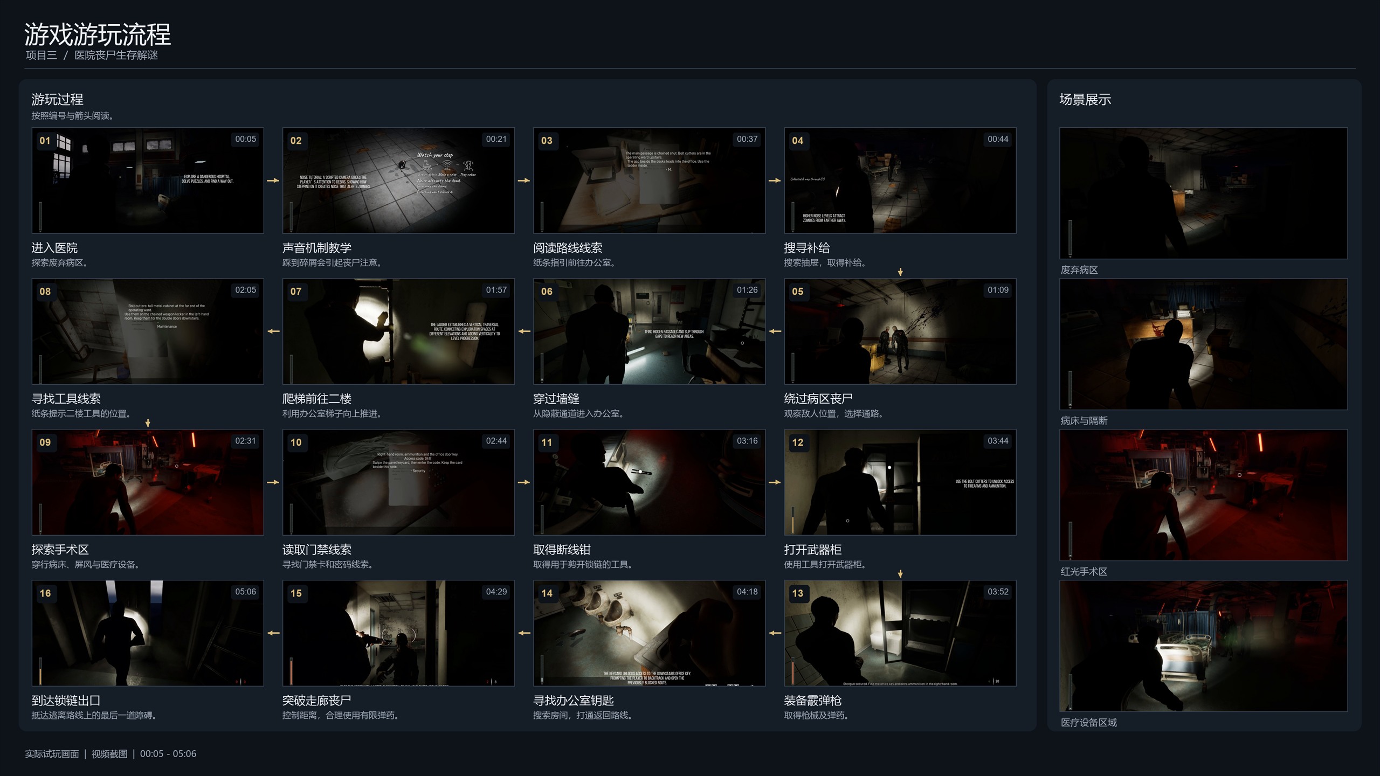Click the 03:16 timestamp badge
The image size is (1380, 776).
point(747,441)
